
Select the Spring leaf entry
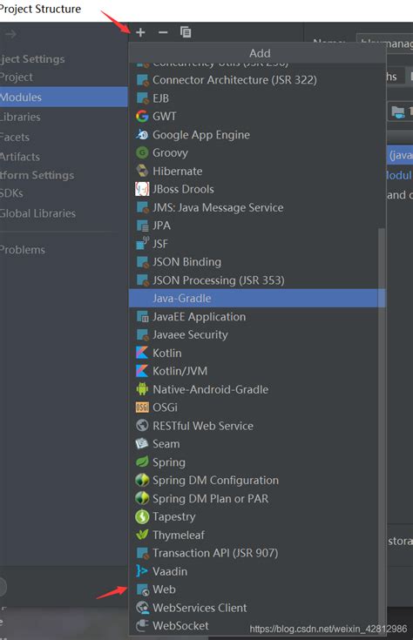pos(258,462)
